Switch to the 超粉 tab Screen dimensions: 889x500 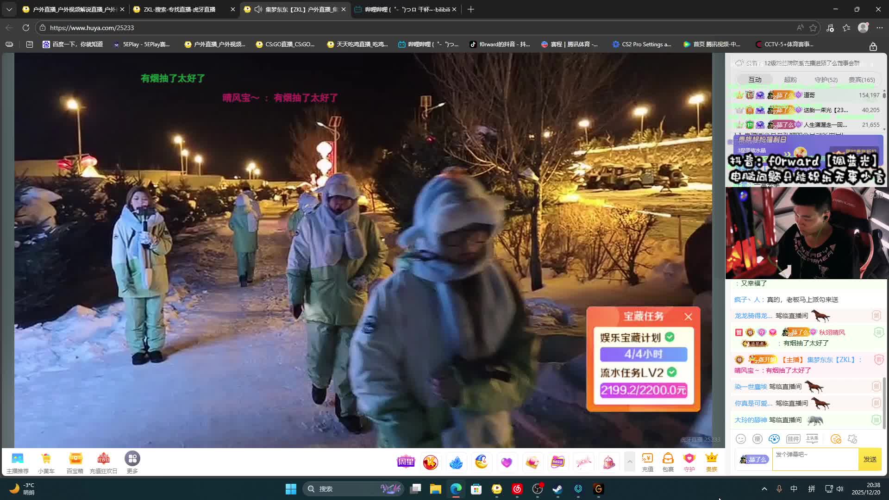tap(790, 80)
